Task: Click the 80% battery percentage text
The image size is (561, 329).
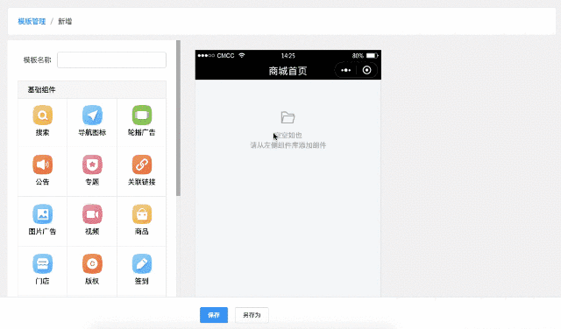Action: pos(358,55)
